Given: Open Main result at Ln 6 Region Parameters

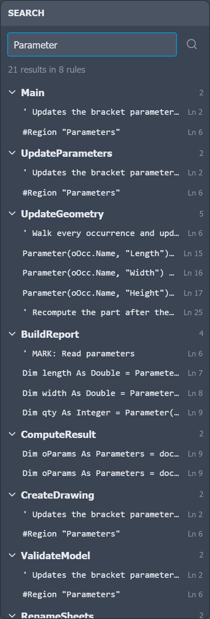Looking at the screenshot, I should pyautogui.click(x=105, y=132).
